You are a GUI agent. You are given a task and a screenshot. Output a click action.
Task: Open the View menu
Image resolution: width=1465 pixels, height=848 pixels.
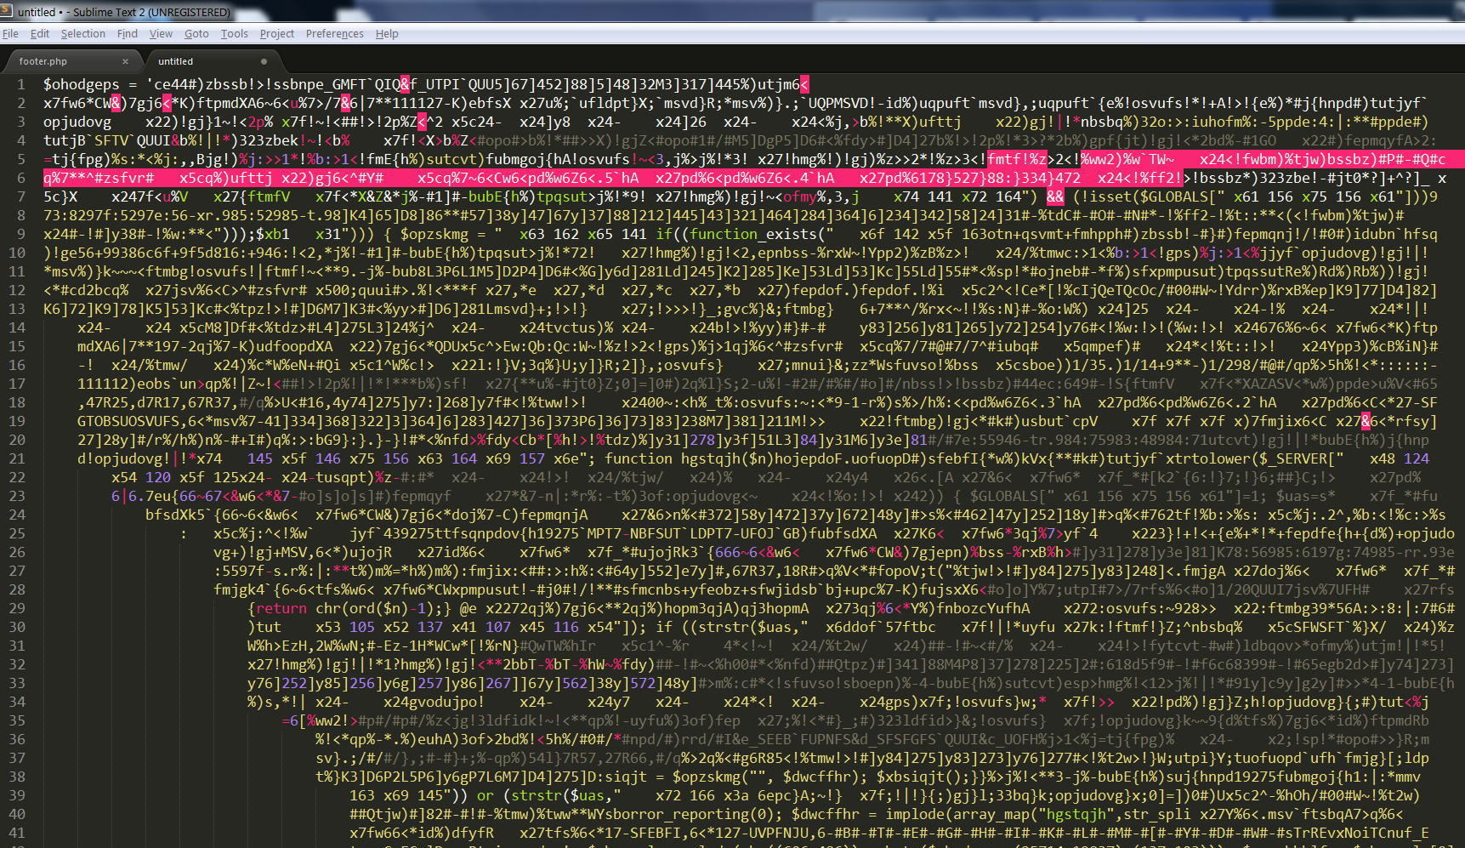(161, 34)
